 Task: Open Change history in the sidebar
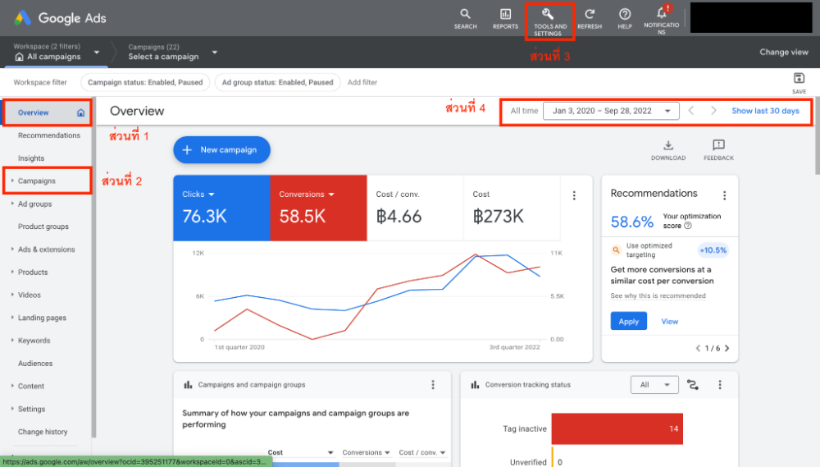(43, 432)
